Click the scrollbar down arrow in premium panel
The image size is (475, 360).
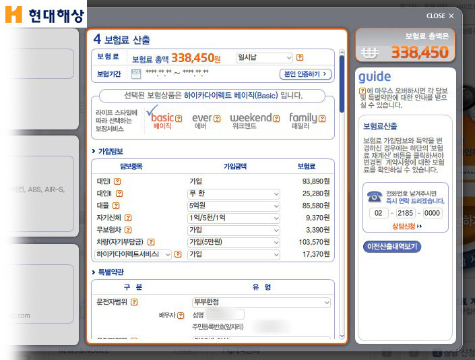pyautogui.click(x=342, y=336)
